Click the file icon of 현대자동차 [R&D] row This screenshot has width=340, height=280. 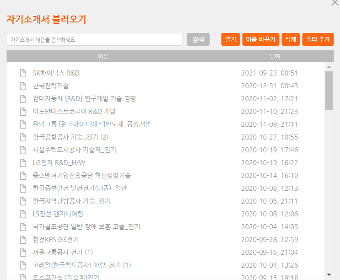click(x=23, y=99)
